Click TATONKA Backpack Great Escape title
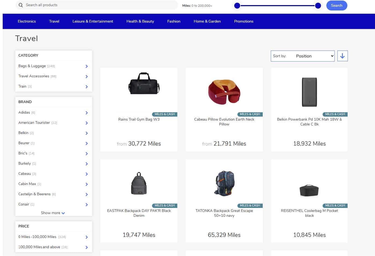Viewport: 375px width, 256px height. click(224, 213)
